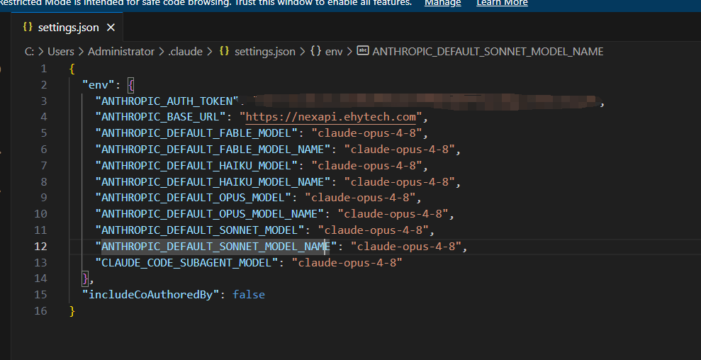The image size is (701, 360).
Task: Click breadcrumb ANTHROPIC_DEFAULT_SONNET_MODEL_NAME symbol
Action: [488, 52]
